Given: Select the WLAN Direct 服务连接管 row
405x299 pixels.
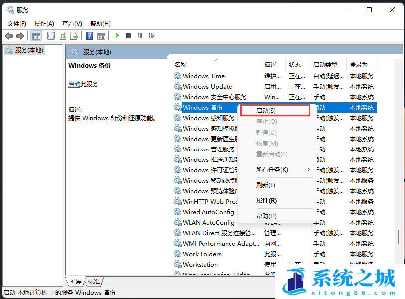Looking at the screenshot, I should [275, 233].
